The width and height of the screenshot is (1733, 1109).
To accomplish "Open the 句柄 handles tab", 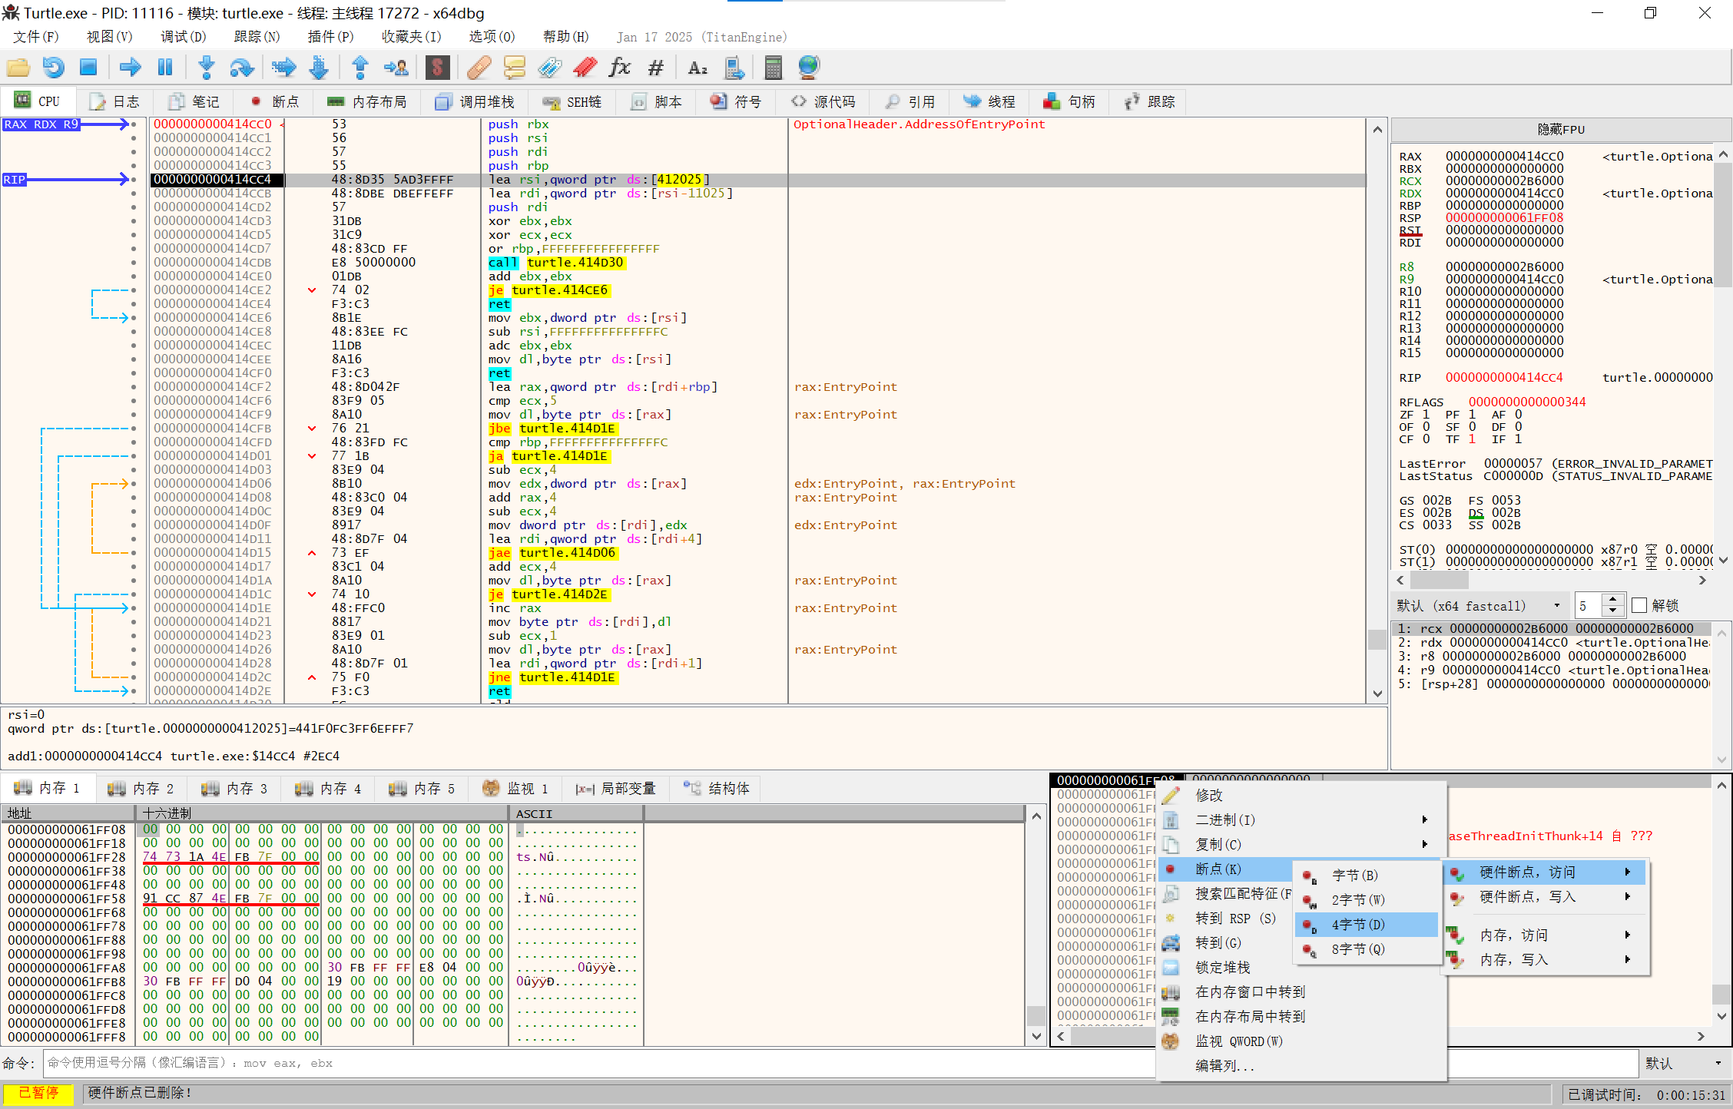I will (1069, 101).
